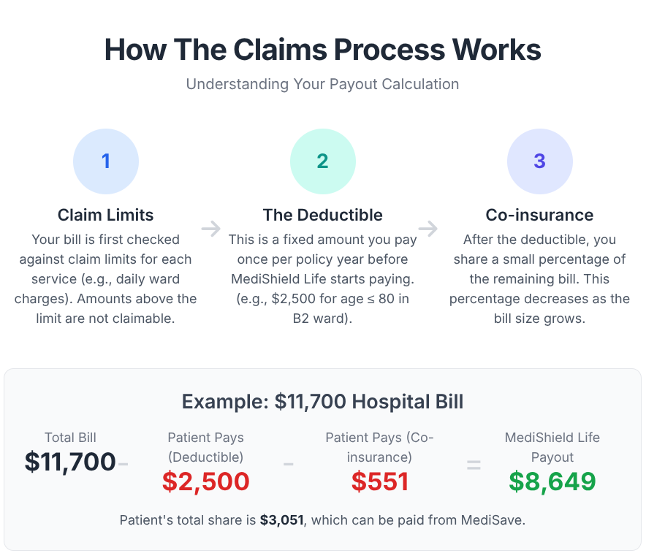Image resolution: width=646 pixels, height=556 pixels.
Task: Click the step 1 circle icon
Action: pos(106,161)
